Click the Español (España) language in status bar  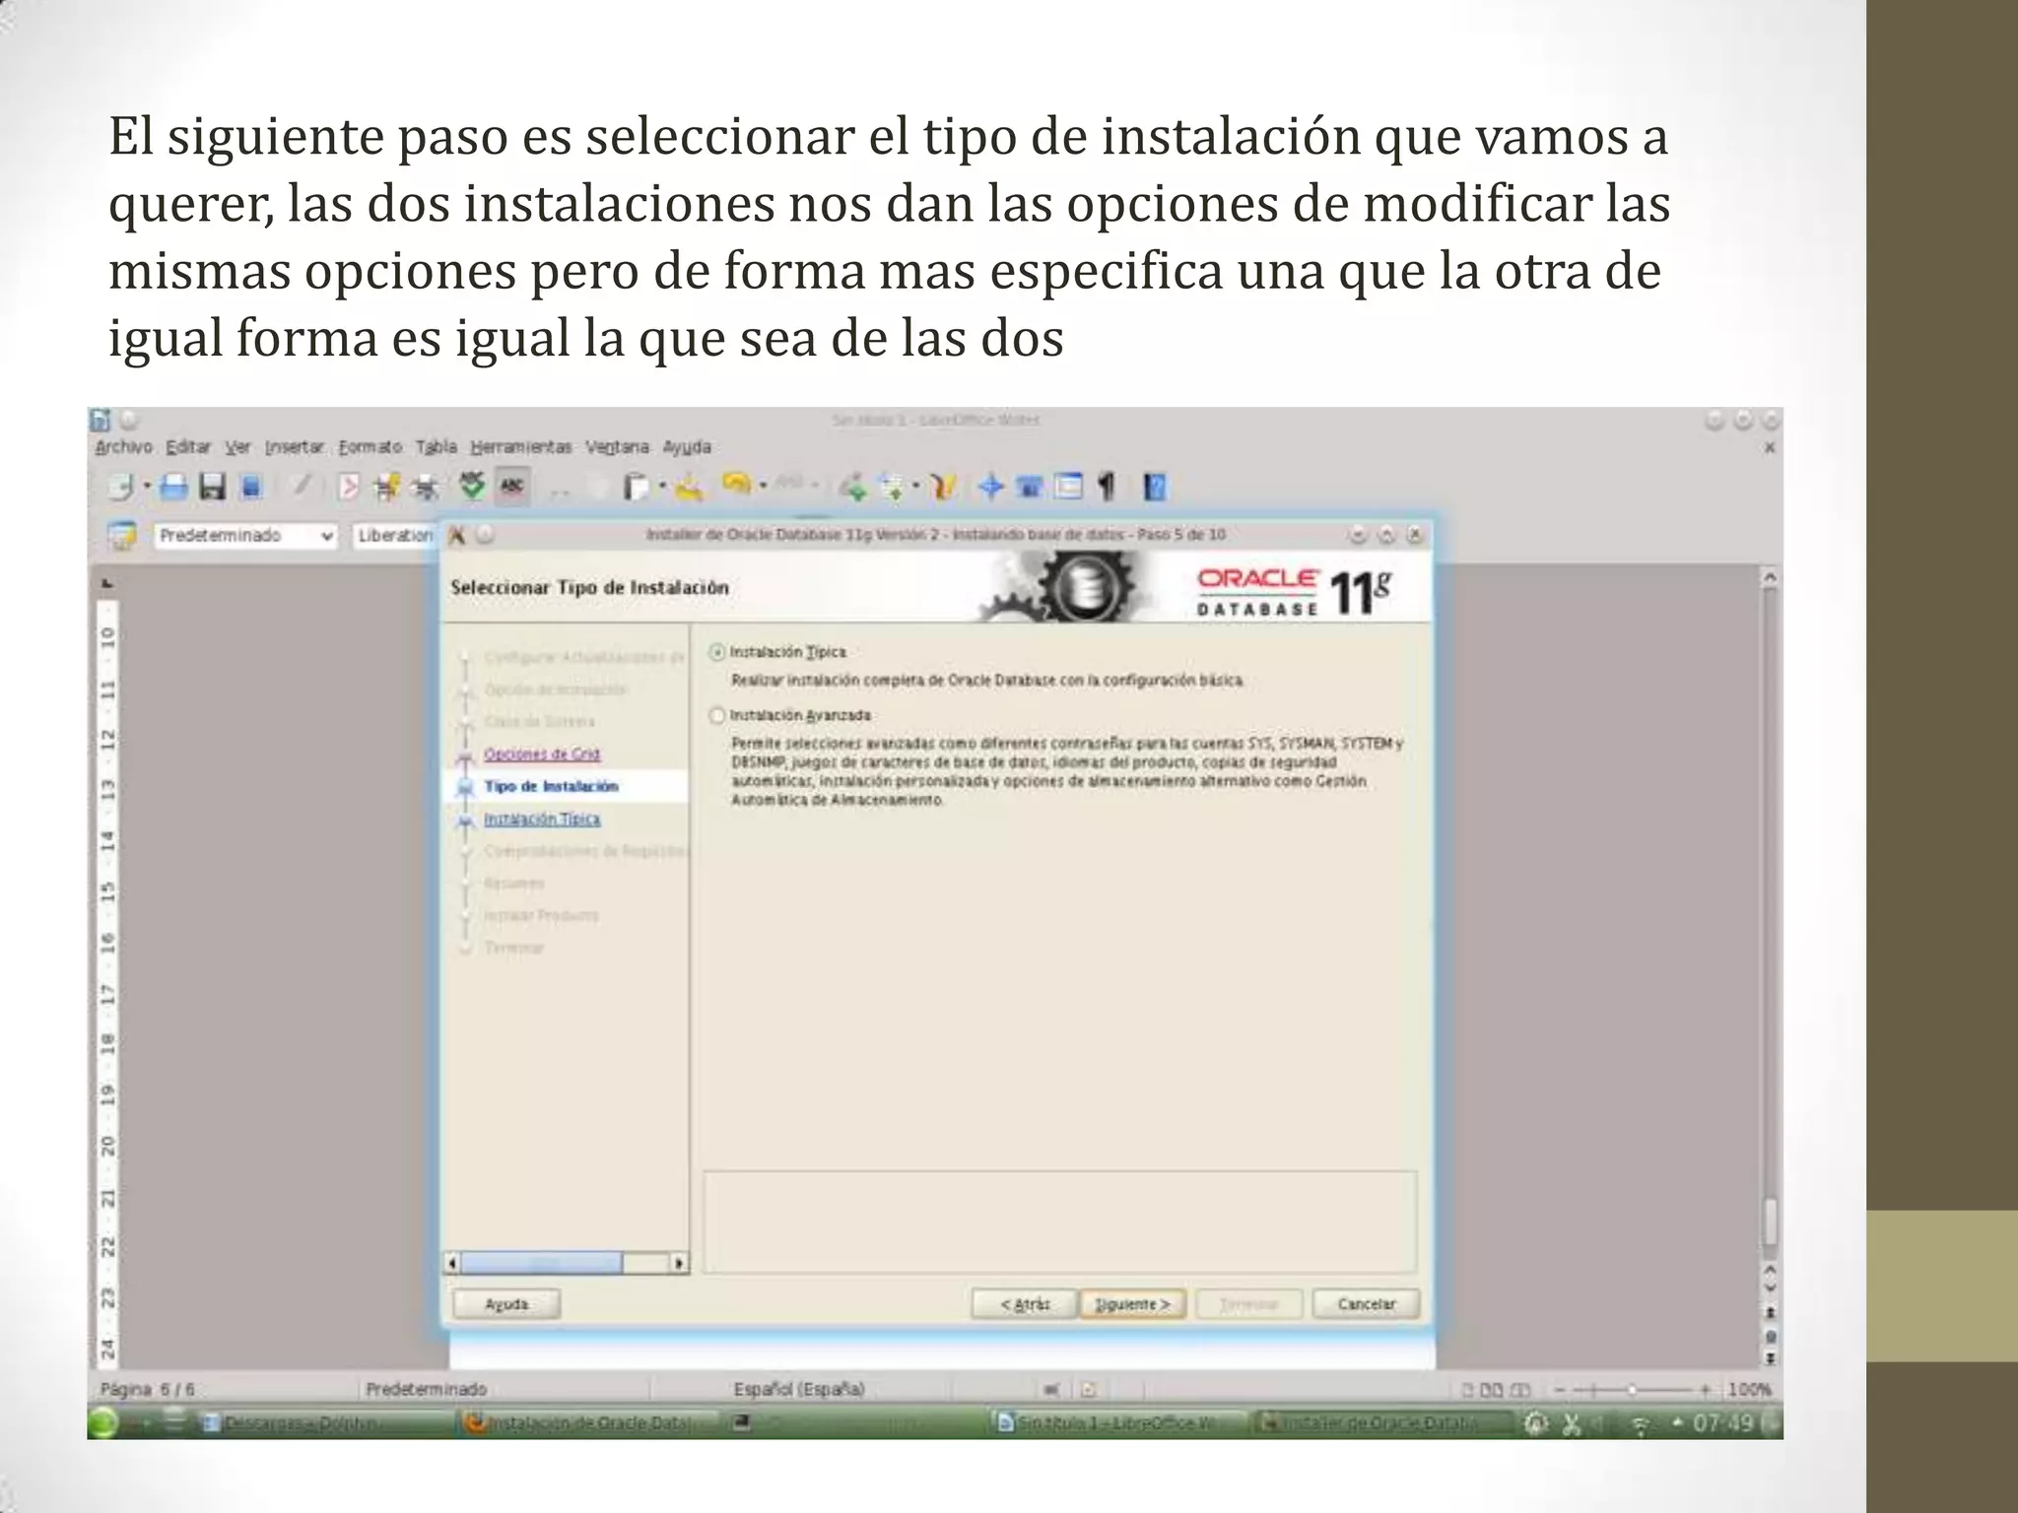point(799,1390)
